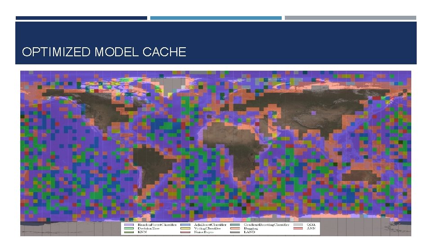Select the RandomForestClassifier legend label
This screenshot has height=243, width=432.
click(x=157, y=225)
